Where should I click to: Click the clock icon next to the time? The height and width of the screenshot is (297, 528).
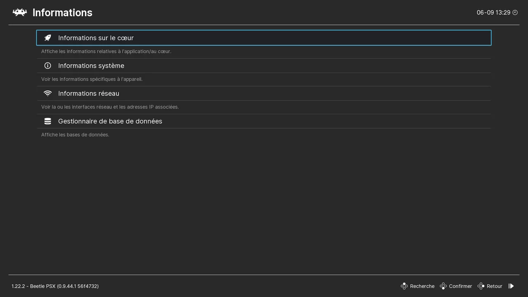click(x=515, y=12)
